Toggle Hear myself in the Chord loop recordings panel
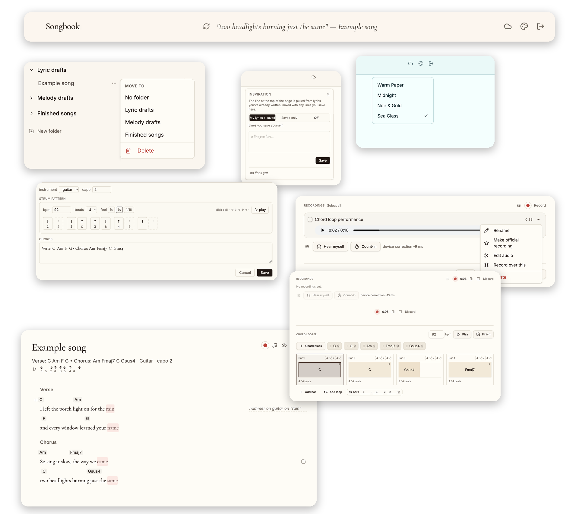579x514 pixels. 331,247
